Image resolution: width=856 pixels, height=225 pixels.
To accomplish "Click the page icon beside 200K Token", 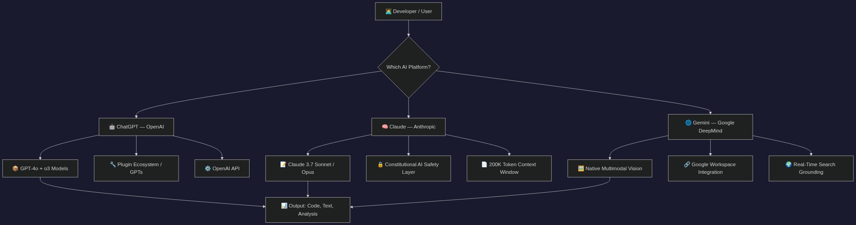I will [x=484, y=164].
